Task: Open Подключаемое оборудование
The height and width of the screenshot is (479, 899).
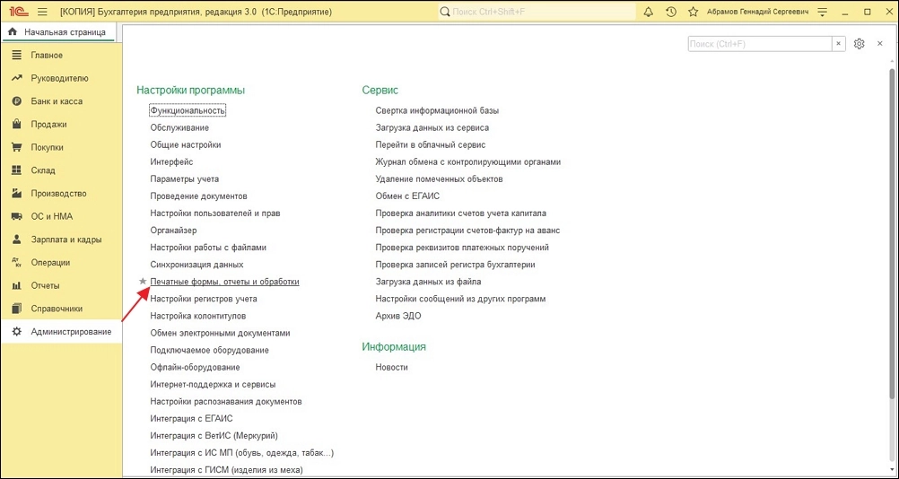Action: click(x=209, y=350)
